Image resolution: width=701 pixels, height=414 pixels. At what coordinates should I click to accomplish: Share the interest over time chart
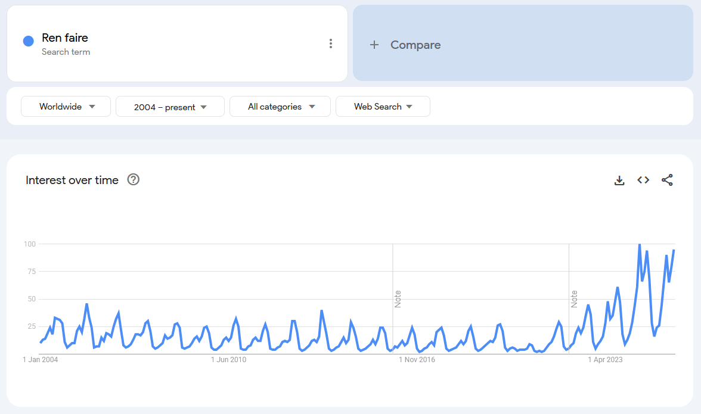click(x=667, y=180)
